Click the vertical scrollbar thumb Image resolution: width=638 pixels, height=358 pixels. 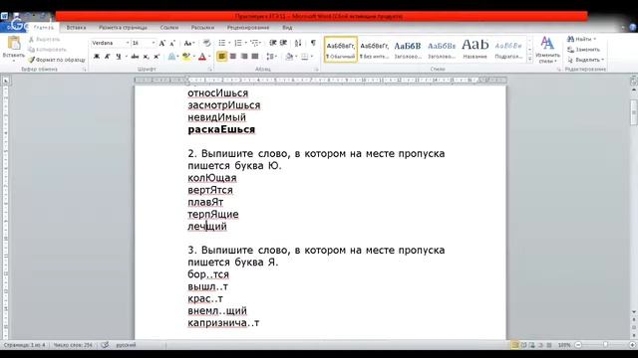pos(634,112)
